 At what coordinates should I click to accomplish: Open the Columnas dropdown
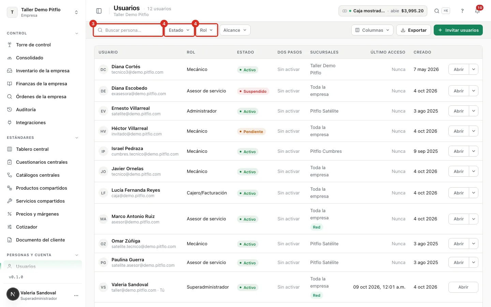(x=372, y=30)
